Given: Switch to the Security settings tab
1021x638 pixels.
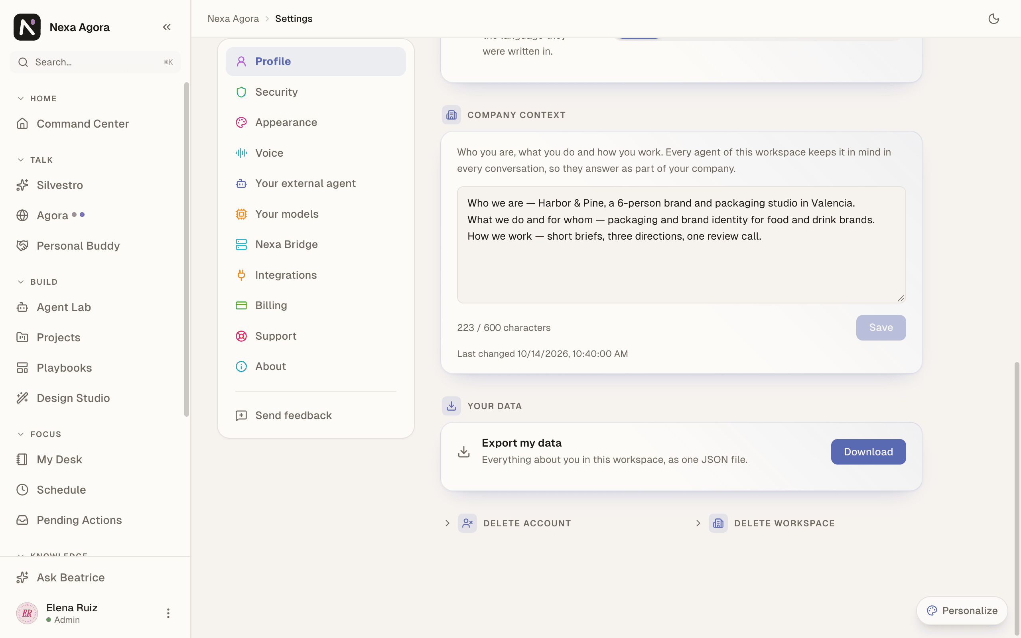Looking at the screenshot, I should (x=315, y=92).
